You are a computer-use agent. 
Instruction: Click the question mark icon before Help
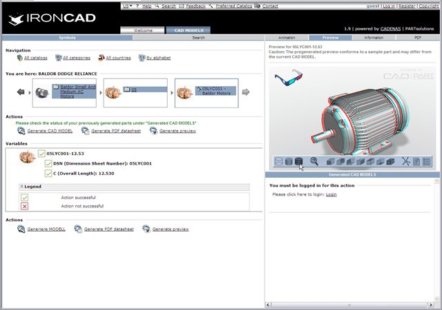[x=137, y=6]
